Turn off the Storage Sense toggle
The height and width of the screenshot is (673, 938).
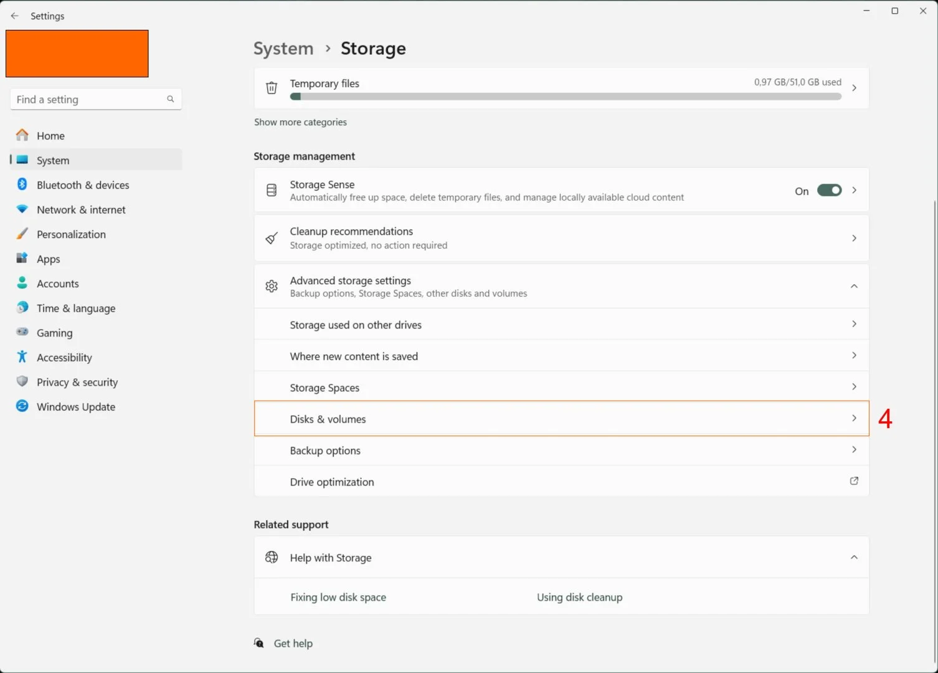830,191
